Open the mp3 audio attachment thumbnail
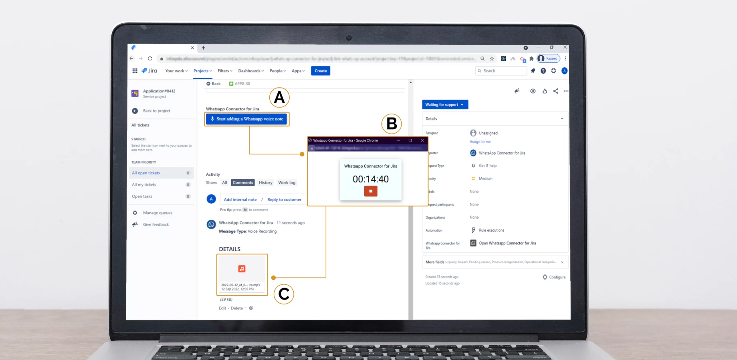The image size is (737, 360). [242, 274]
